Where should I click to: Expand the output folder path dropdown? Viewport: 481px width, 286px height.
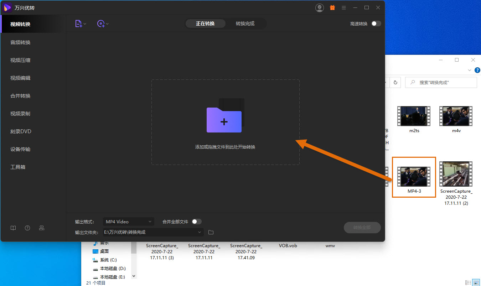point(200,232)
